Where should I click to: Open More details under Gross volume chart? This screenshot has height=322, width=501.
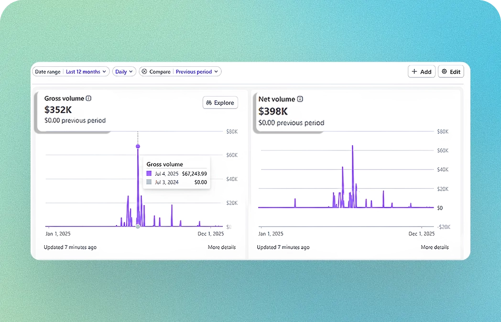point(221,247)
